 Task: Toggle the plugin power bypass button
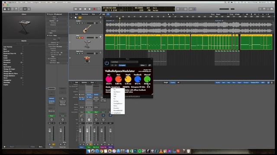pyautogui.click(x=107, y=63)
